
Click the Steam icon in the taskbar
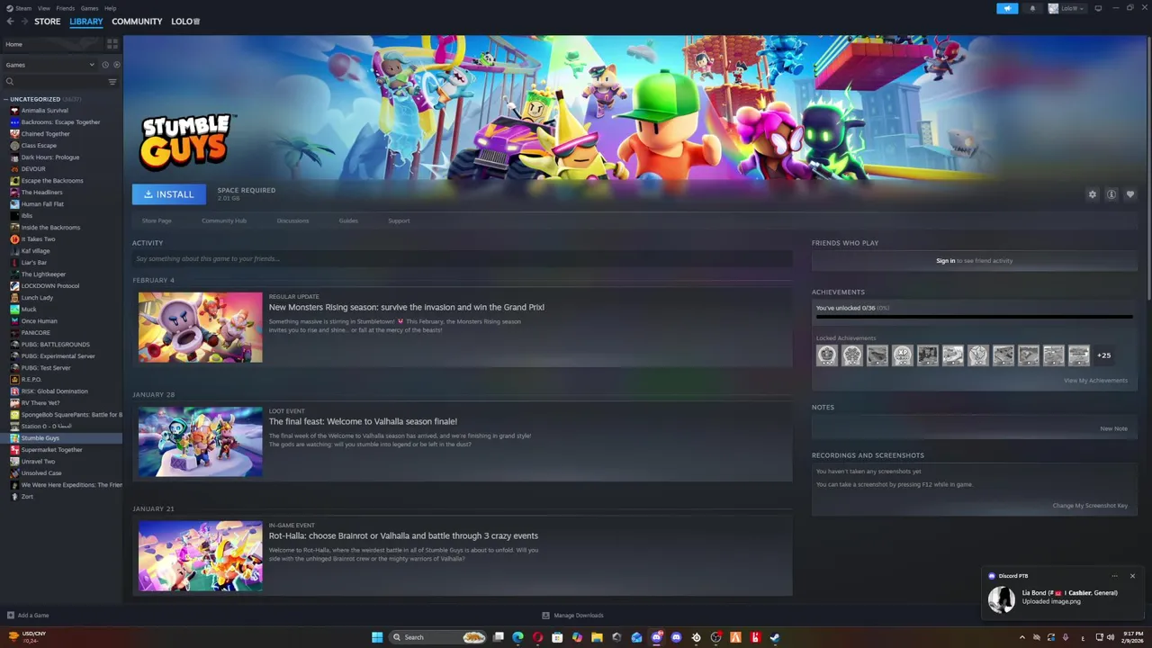coord(775,637)
